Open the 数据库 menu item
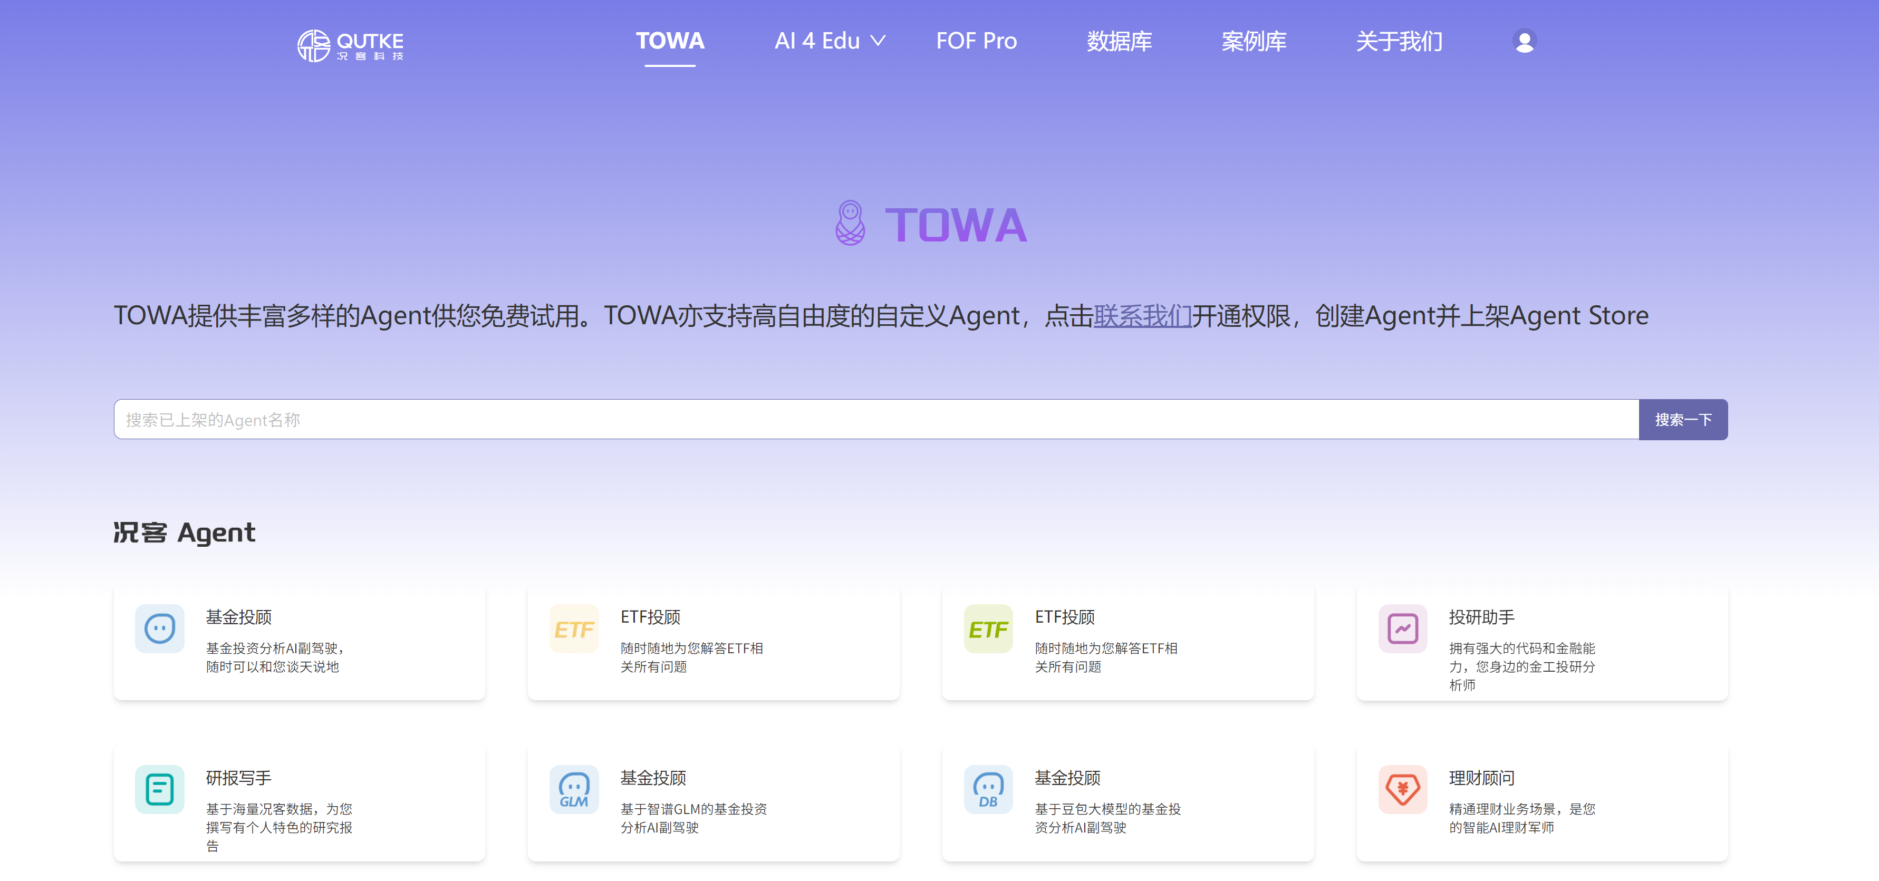The image size is (1879, 881). click(x=1119, y=41)
